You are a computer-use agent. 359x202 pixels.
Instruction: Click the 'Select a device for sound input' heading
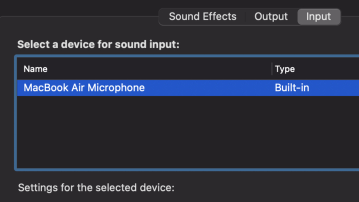99,44
